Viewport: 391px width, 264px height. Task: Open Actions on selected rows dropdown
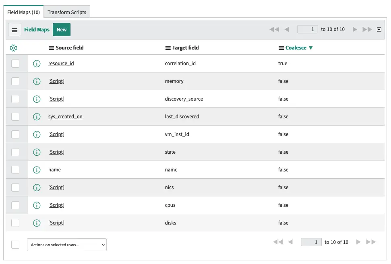pos(67,245)
